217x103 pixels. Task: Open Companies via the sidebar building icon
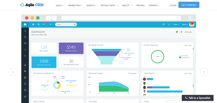coord(25,37)
